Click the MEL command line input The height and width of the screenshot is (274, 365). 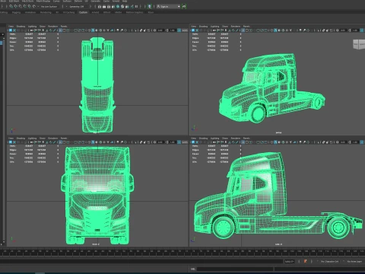(x=234, y=269)
